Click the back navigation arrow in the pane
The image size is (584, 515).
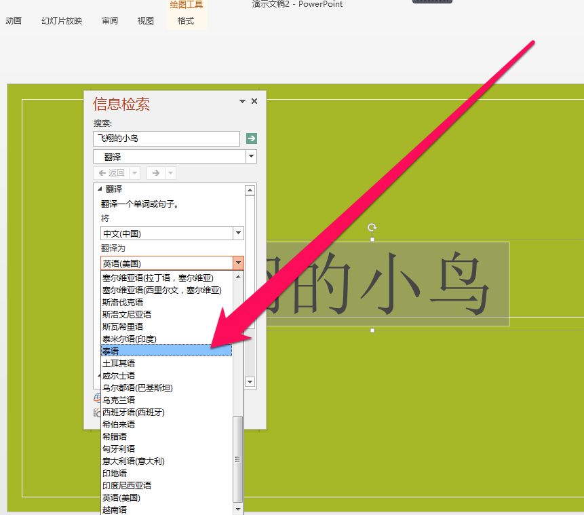(x=111, y=173)
